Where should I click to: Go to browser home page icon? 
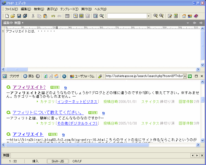56,76
